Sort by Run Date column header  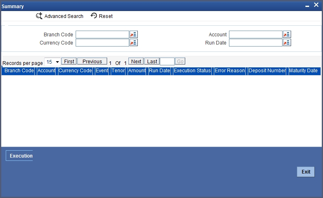pyautogui.click(x=159, y=71)
